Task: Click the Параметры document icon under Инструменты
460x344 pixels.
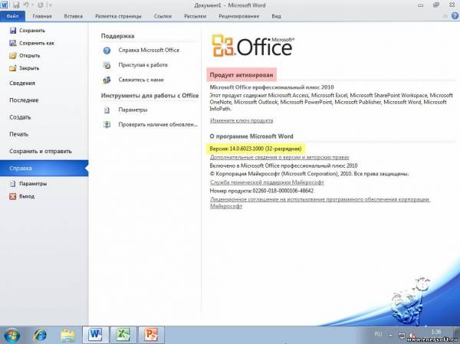Action: pyautogui.click(x=107, y=110)
